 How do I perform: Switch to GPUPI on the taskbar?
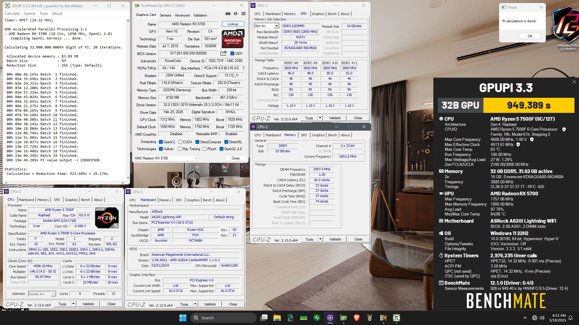(x=396, y=318)
